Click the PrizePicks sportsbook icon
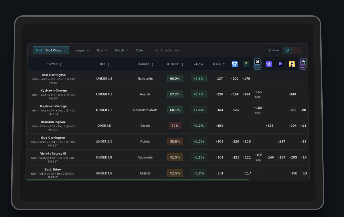 click(x=280, y=64)
